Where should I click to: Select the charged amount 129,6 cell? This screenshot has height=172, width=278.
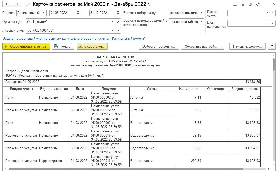188,148
